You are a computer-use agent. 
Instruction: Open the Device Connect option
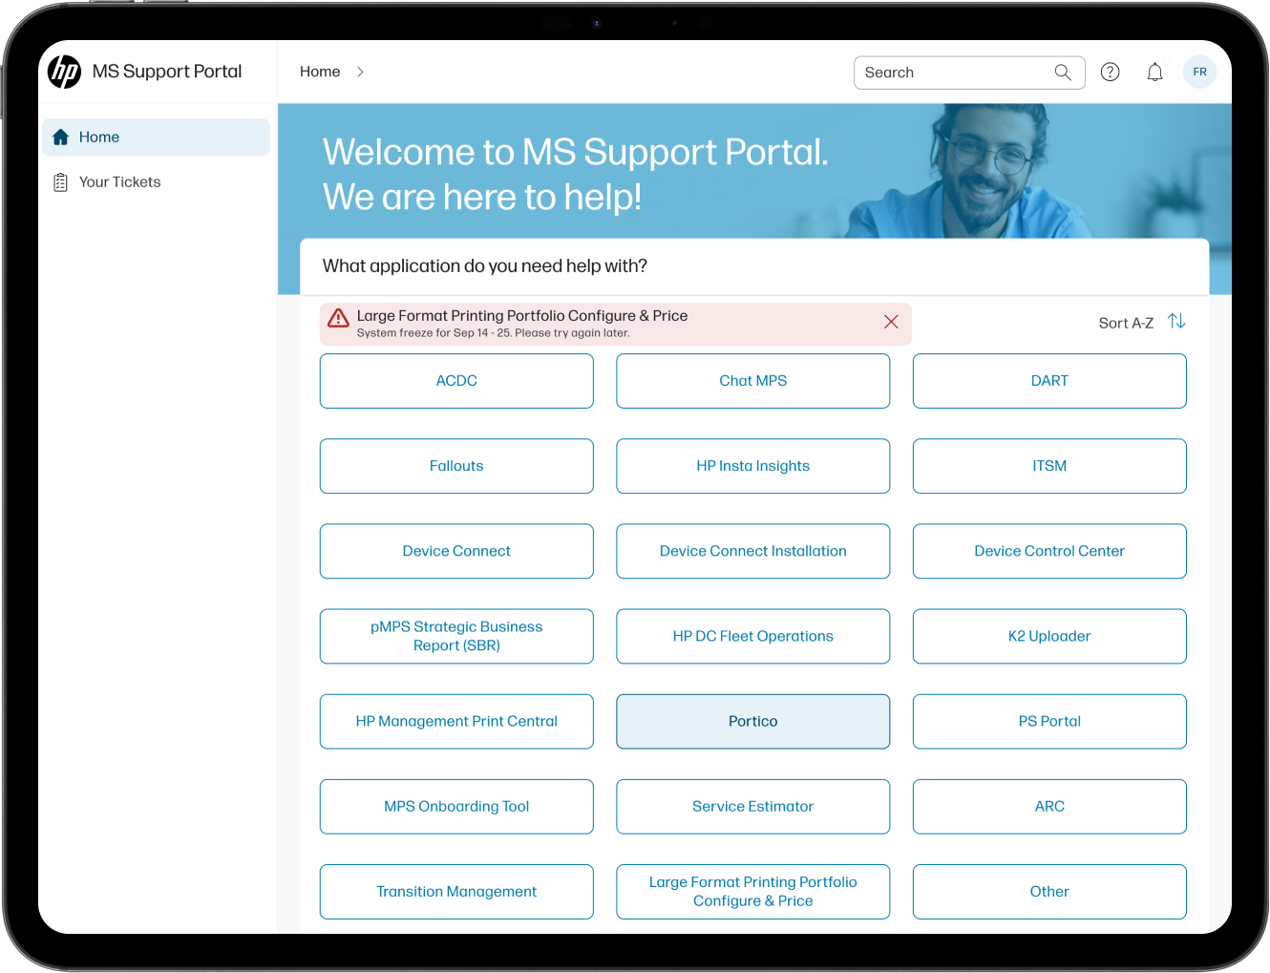pyautogui.click(x=456, y=551)
